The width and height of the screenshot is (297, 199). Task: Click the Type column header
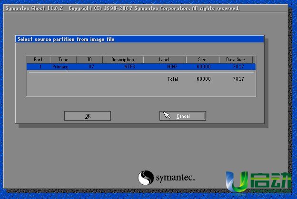point(63,59)
